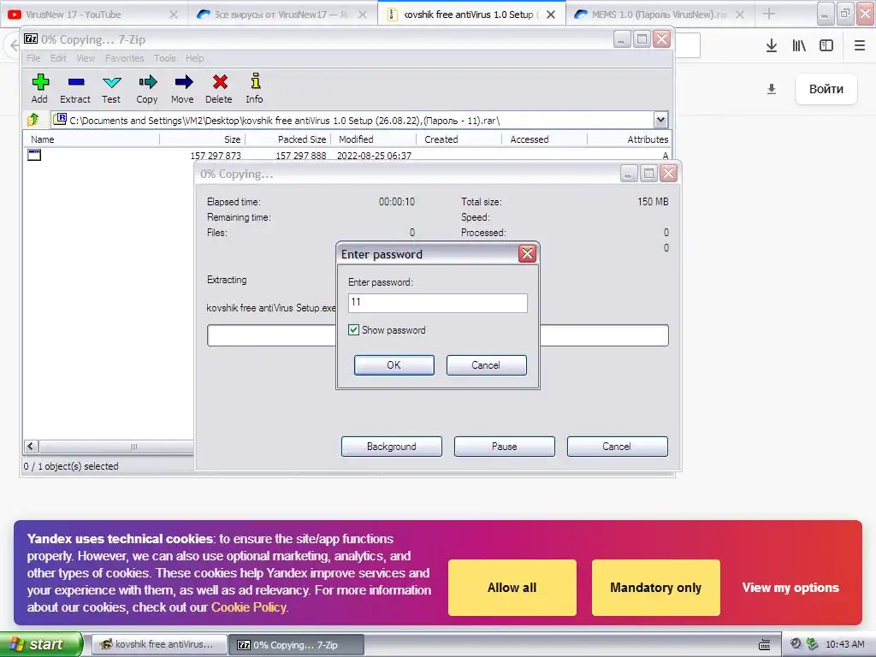Open the Edit menu in 7-Zip
This screenshot has height=657, width=876.
tap(58, 58)
